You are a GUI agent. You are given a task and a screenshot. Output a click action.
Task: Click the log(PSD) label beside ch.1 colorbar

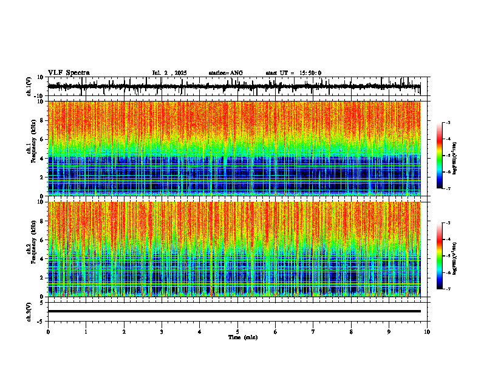[x=455, y=159]
